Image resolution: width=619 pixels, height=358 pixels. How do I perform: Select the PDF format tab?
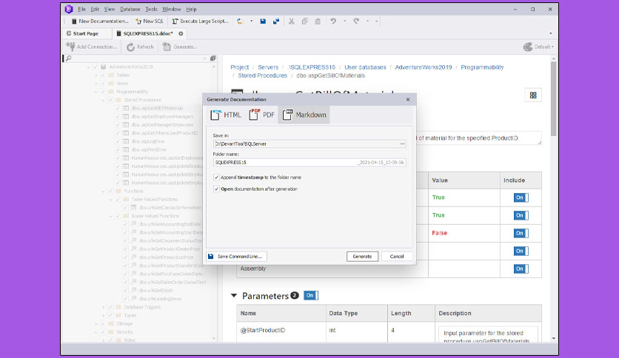click(x=261, y=115)
